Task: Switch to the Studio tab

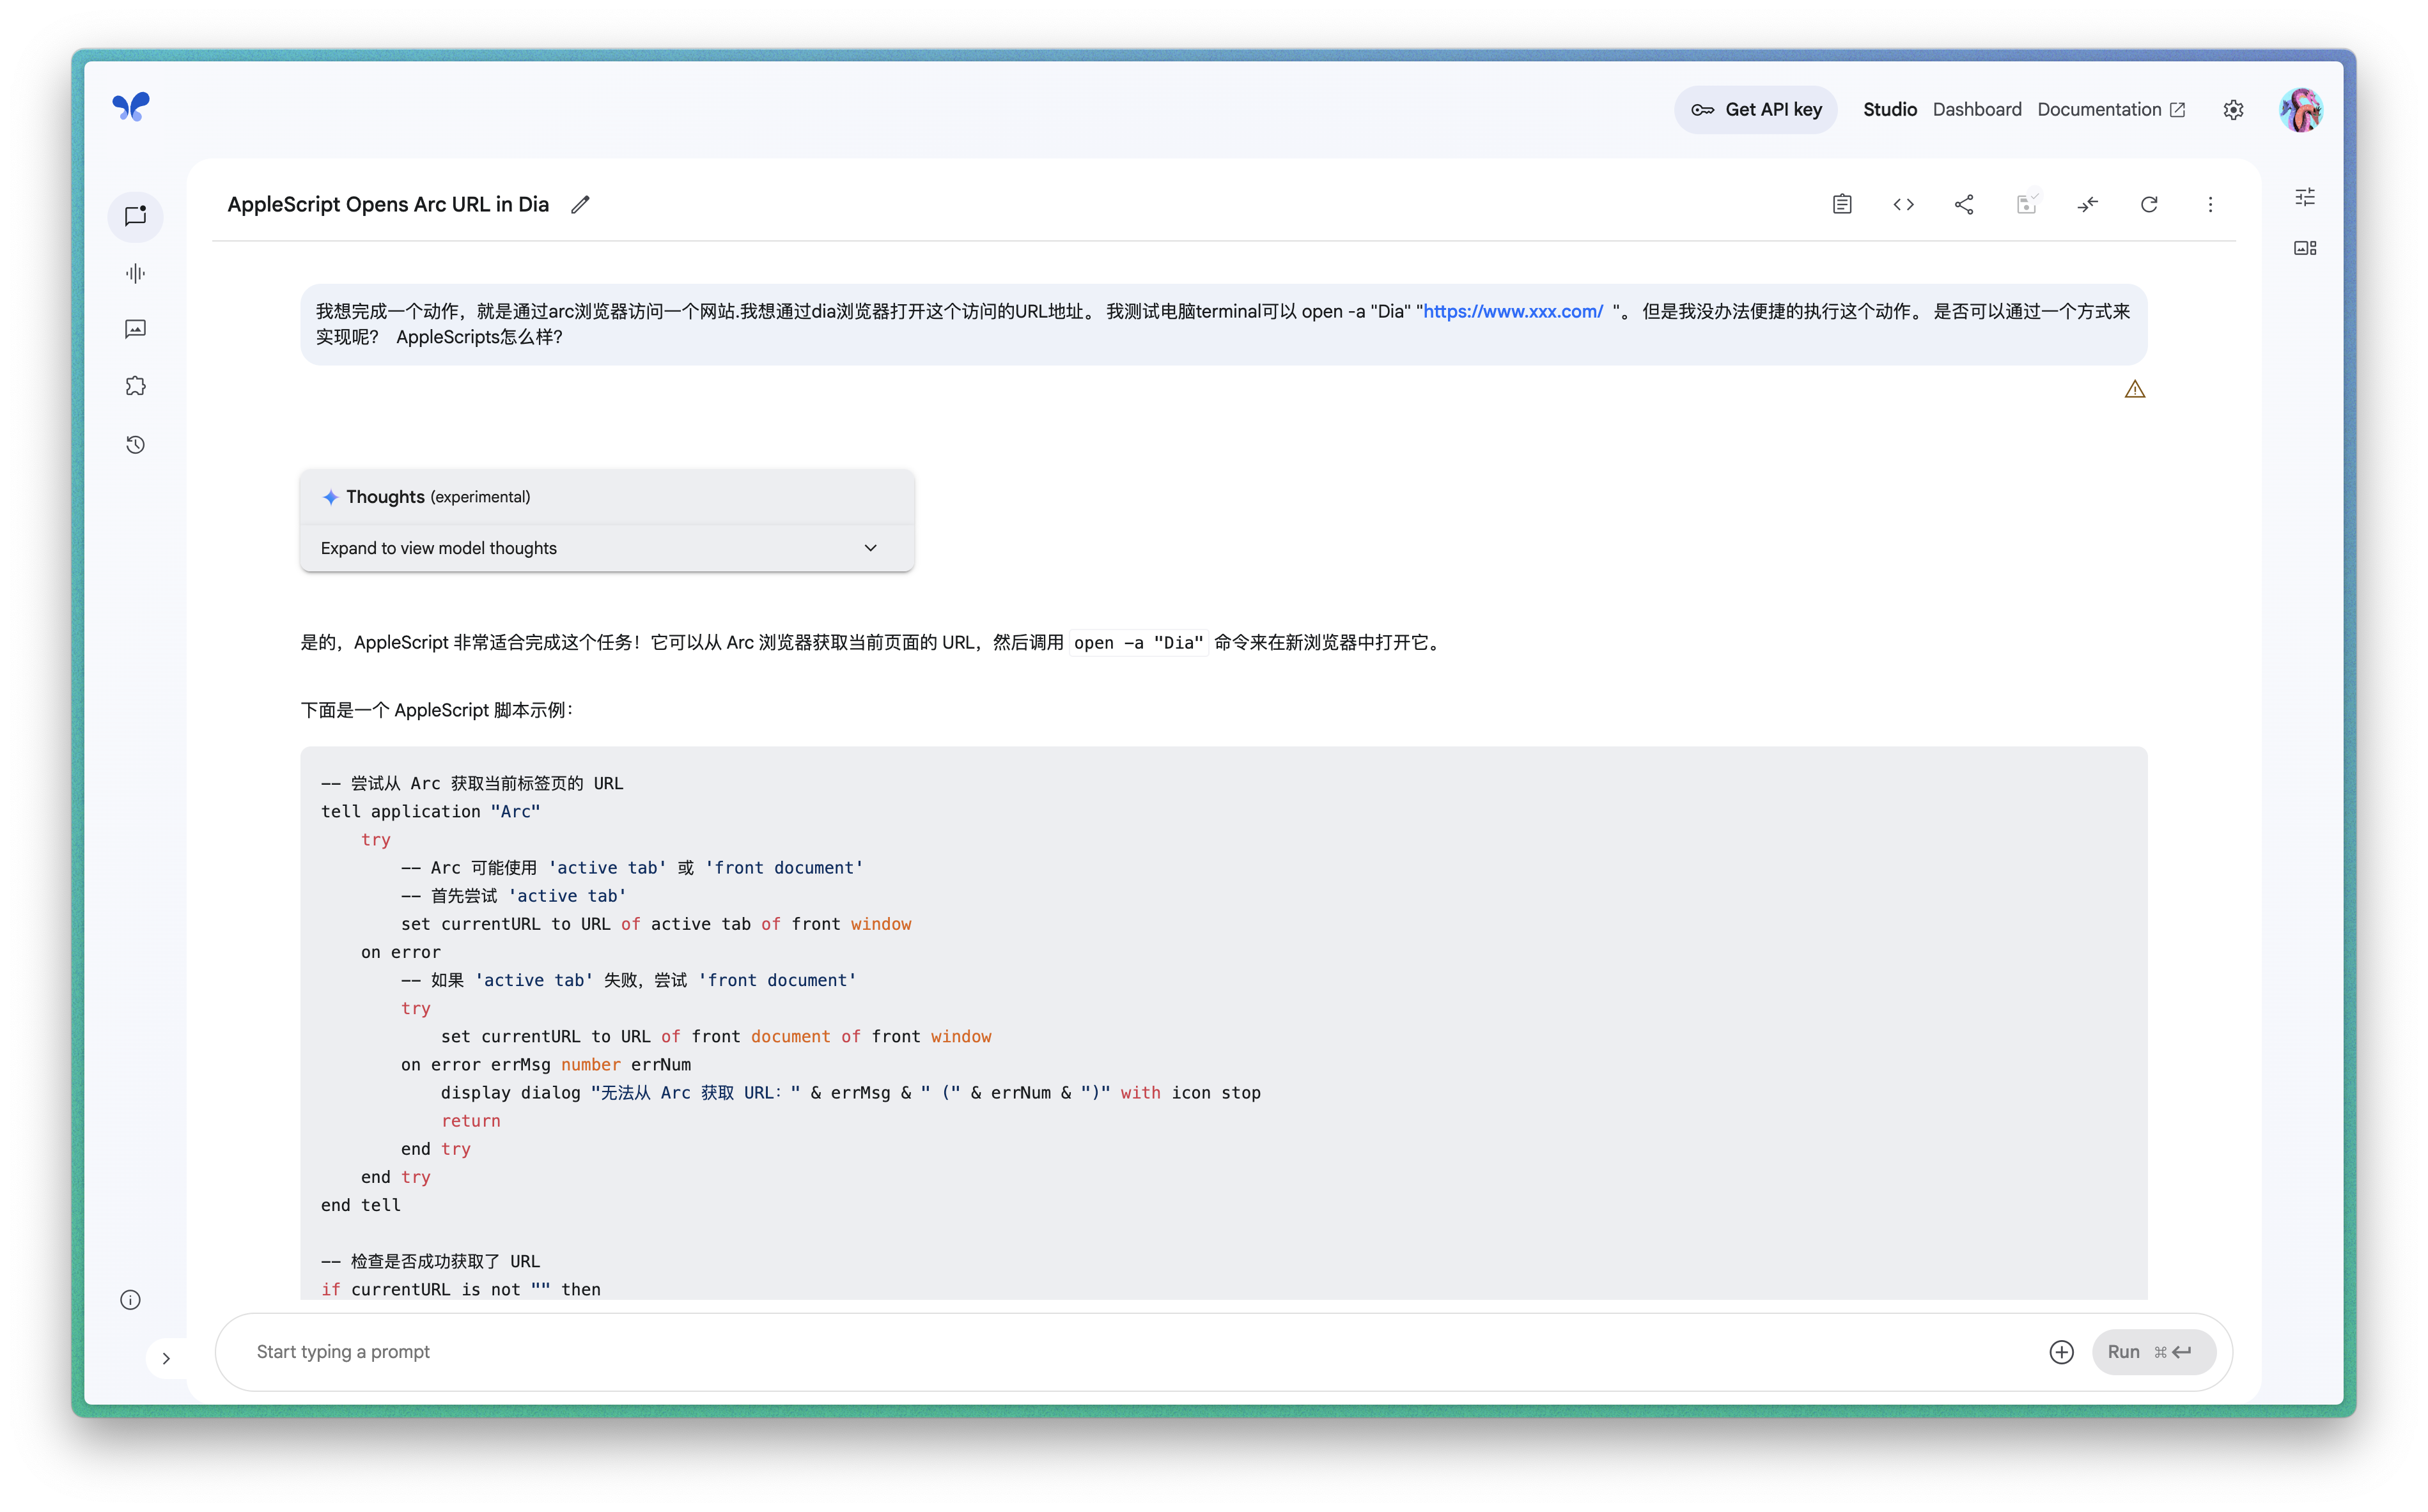Action: [x=1890, y=110]
